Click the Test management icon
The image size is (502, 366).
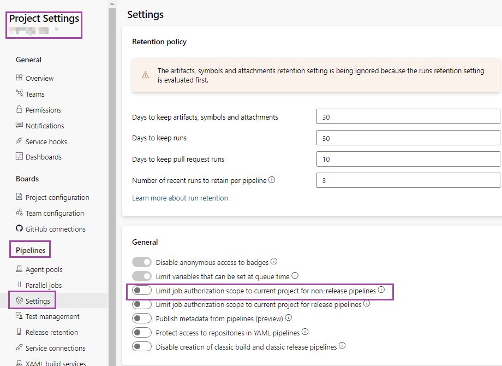19,316
